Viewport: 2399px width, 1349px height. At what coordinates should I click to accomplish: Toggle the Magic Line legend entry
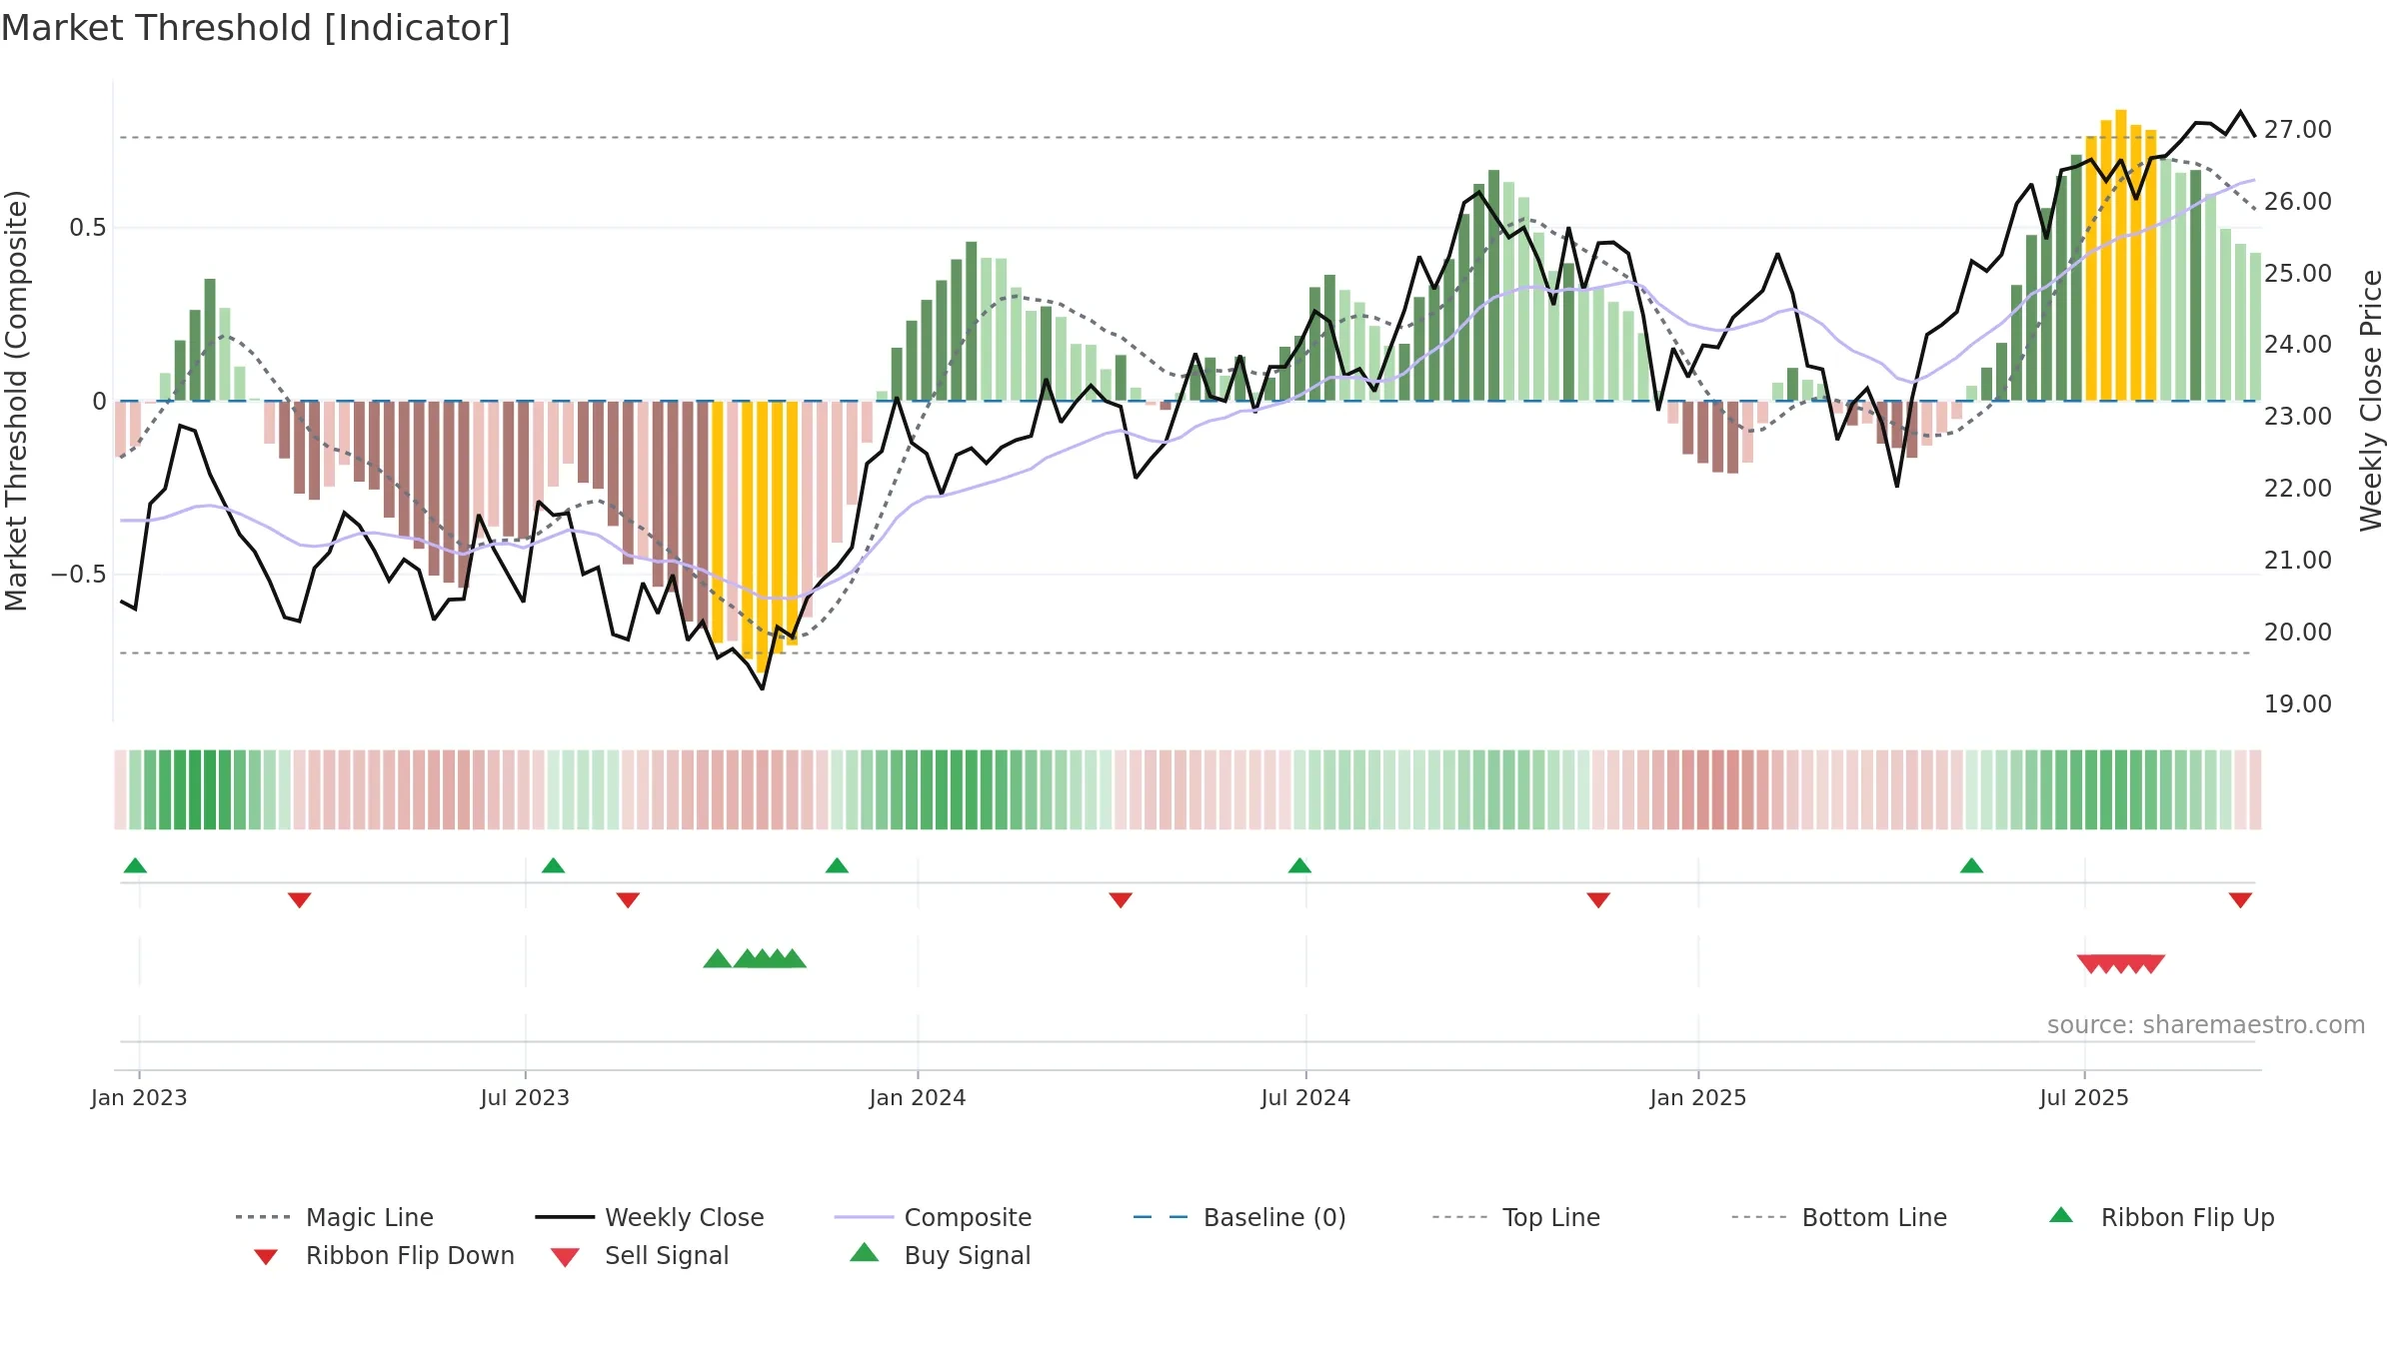(x=335, y=1217)
